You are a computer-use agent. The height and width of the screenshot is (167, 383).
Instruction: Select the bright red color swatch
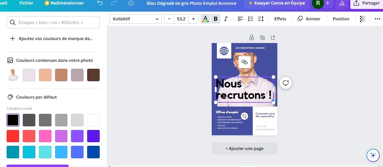[x=13, y=136]
